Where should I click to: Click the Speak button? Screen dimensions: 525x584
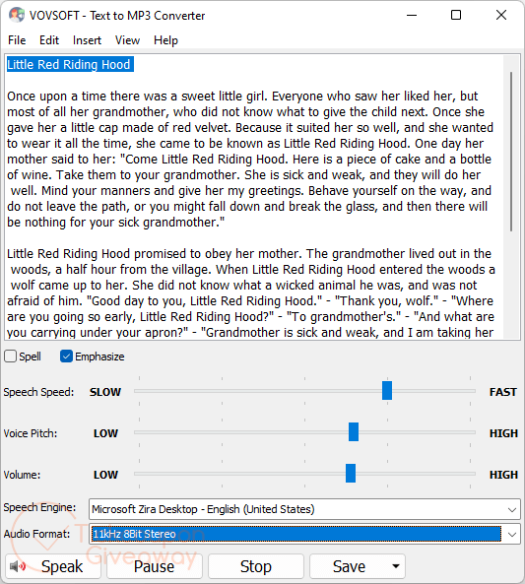(53, 566)
